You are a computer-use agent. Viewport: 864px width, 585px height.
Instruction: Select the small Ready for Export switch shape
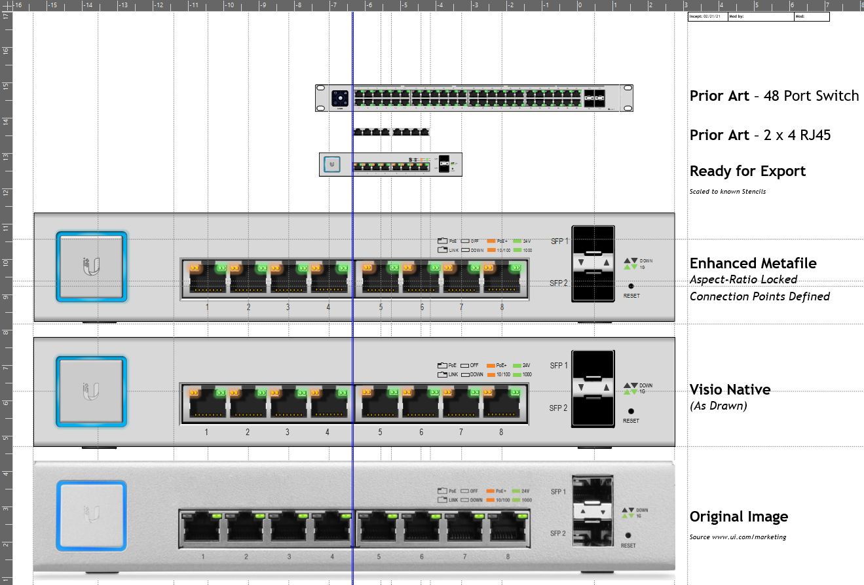(x=390, y=164)
